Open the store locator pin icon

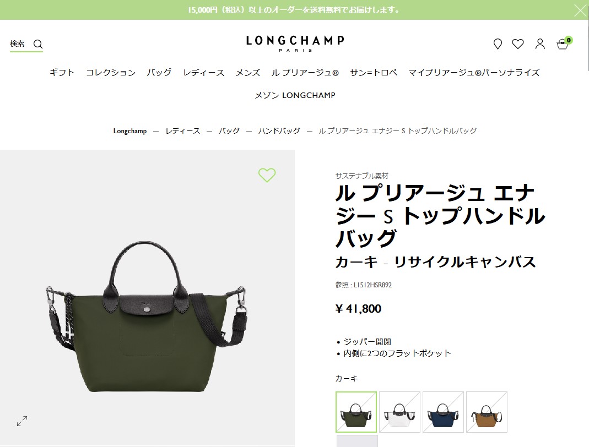[498, 44]
